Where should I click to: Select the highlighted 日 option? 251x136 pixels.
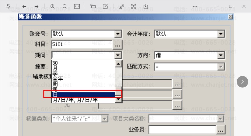point(83,95)
